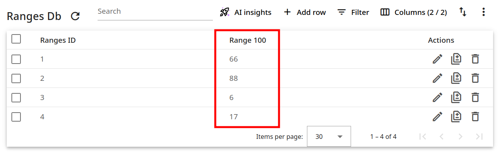Sort by the Range 100 column header
The height and width of the screenshot is (153, 499).
(x=248, y=40)
